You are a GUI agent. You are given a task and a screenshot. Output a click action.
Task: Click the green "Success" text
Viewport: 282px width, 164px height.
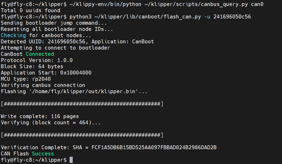[x=43, y=154]
